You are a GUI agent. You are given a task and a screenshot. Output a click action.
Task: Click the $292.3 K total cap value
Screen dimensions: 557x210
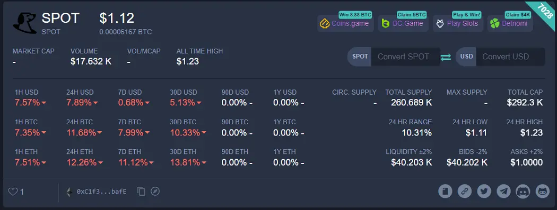525,103
